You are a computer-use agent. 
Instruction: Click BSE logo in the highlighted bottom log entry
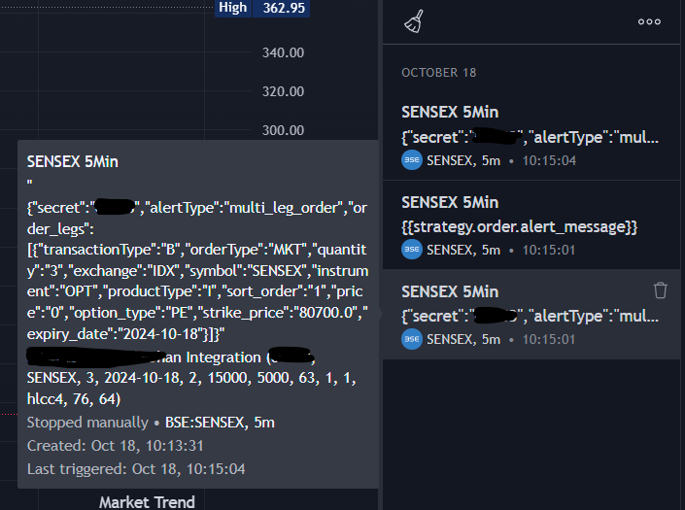click(412, 339)
